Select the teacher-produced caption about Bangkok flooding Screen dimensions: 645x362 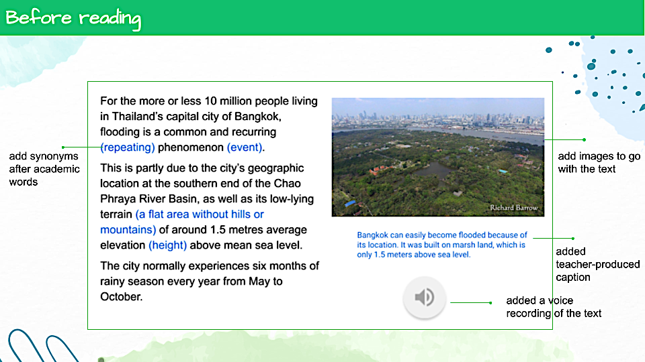[x=442, y=245]
